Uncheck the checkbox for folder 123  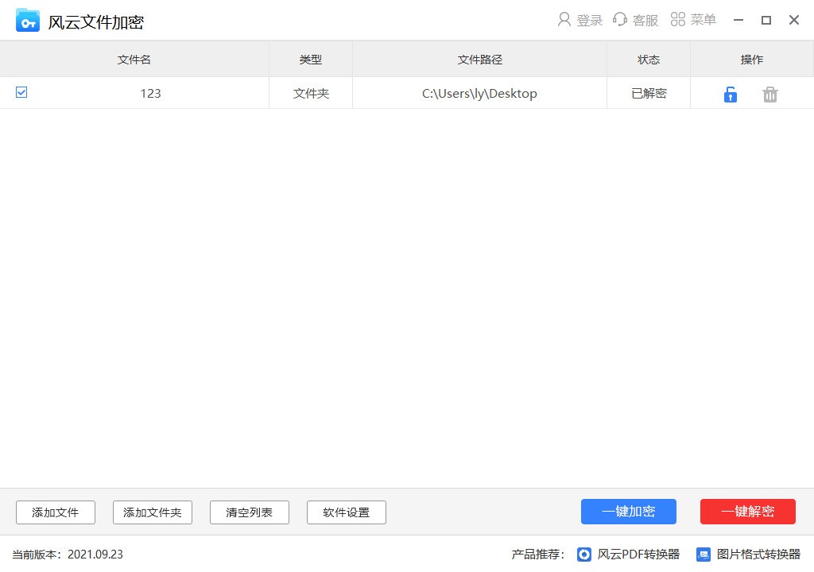21,92
